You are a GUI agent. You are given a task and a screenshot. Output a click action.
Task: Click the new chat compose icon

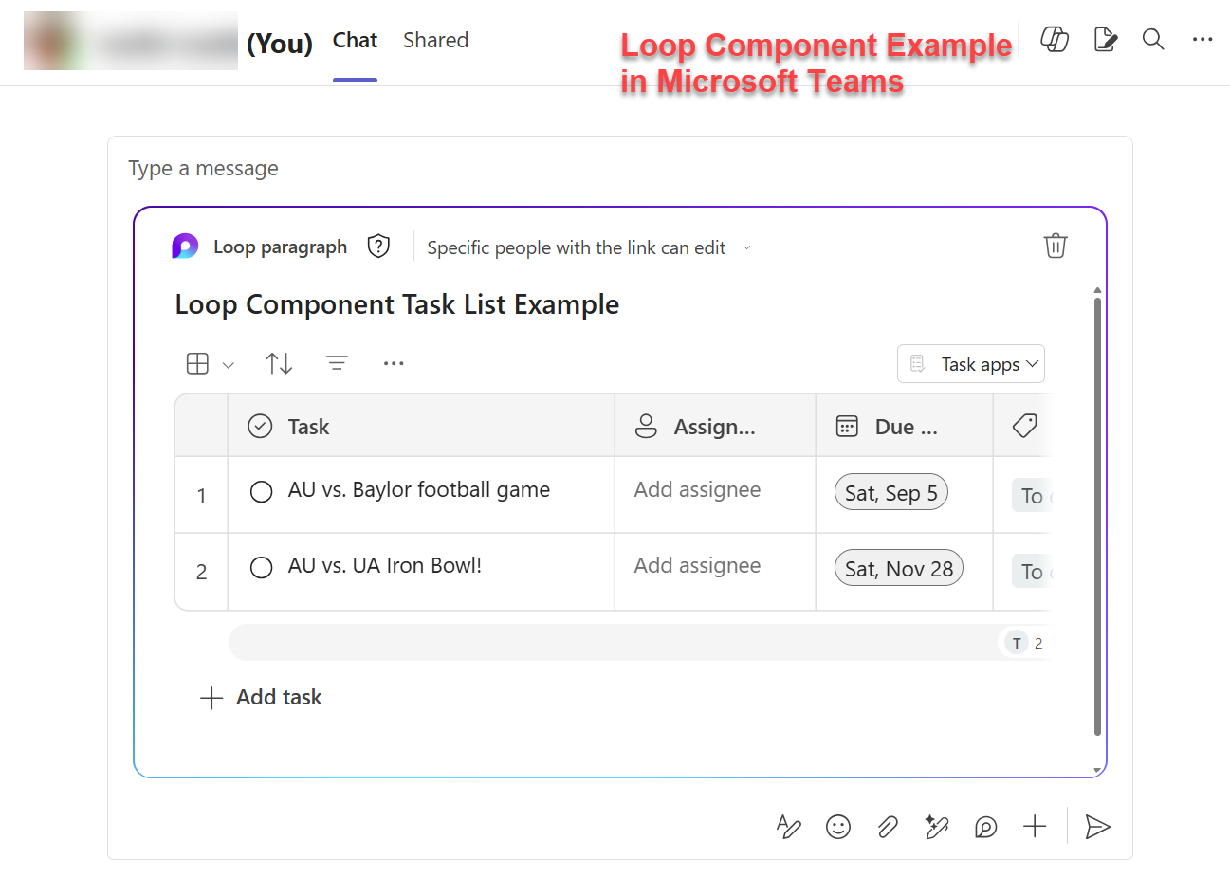[x=1105, y=39]
